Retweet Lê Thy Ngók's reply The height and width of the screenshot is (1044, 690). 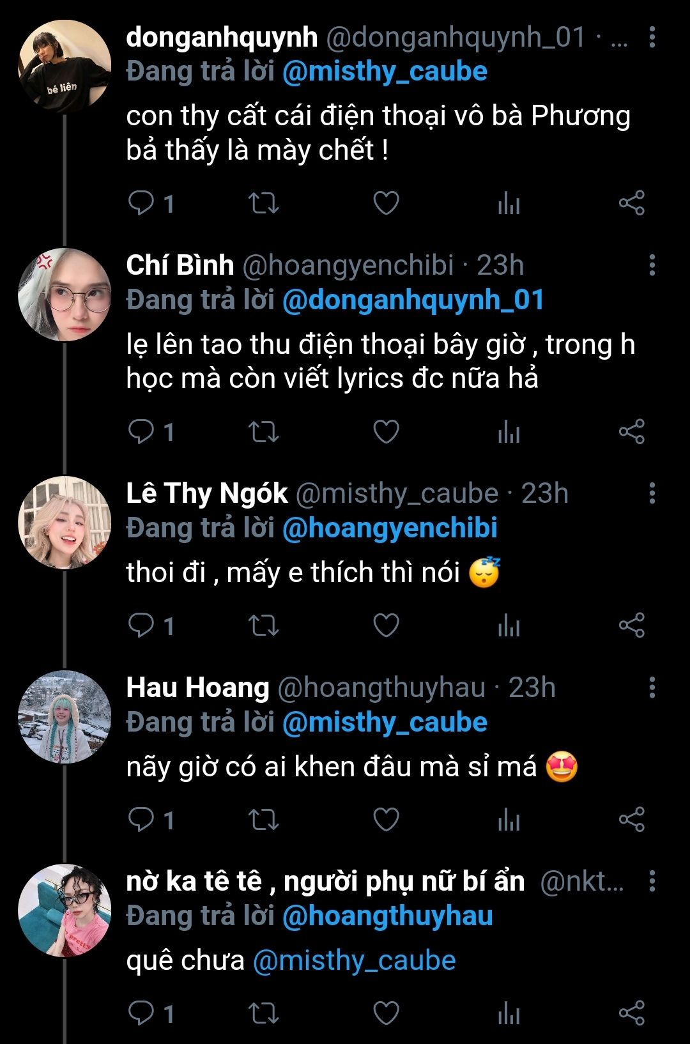263,626
